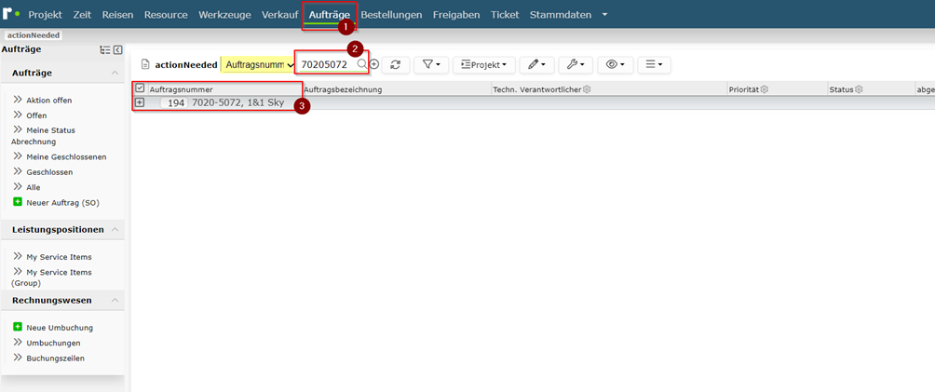
Task: Click gear icon next to Techn. Verantwortlicher
Action: click(x=587, y=89)
